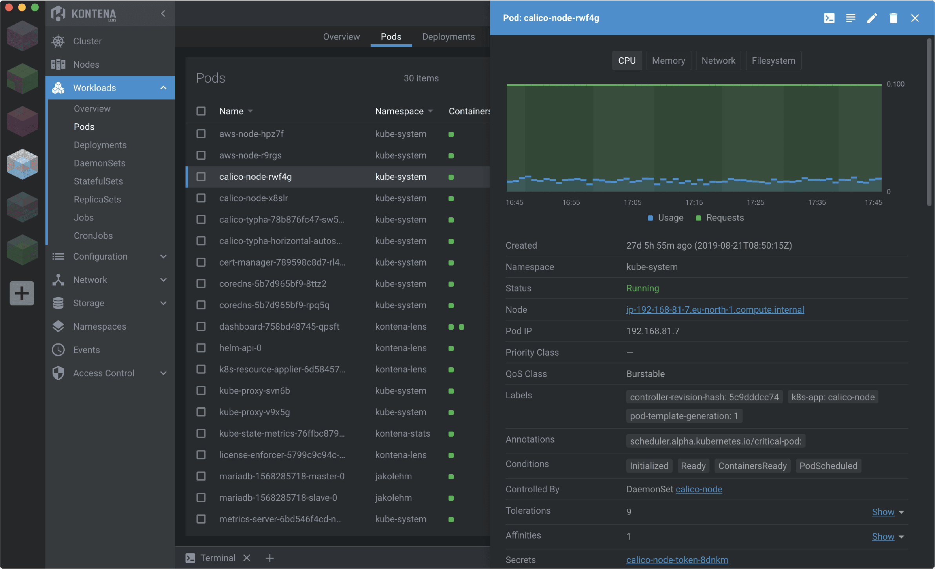Open node ip-192-168-81-7 link
This screenshot has height=569, width=935.
coord(715,309)
